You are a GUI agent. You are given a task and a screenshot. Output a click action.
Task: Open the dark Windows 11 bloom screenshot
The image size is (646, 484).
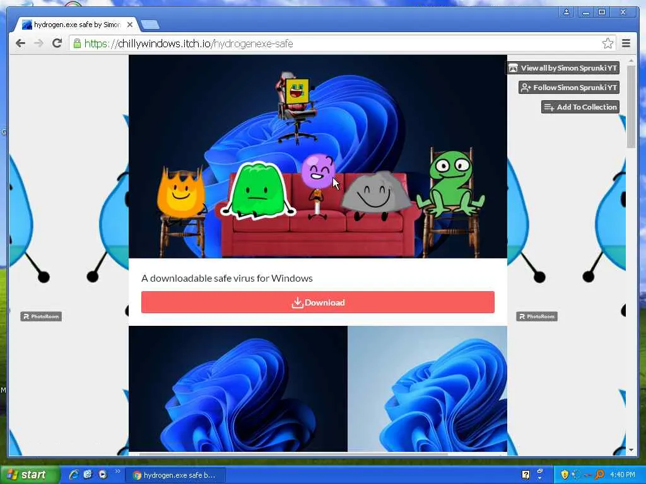(238, 389)
